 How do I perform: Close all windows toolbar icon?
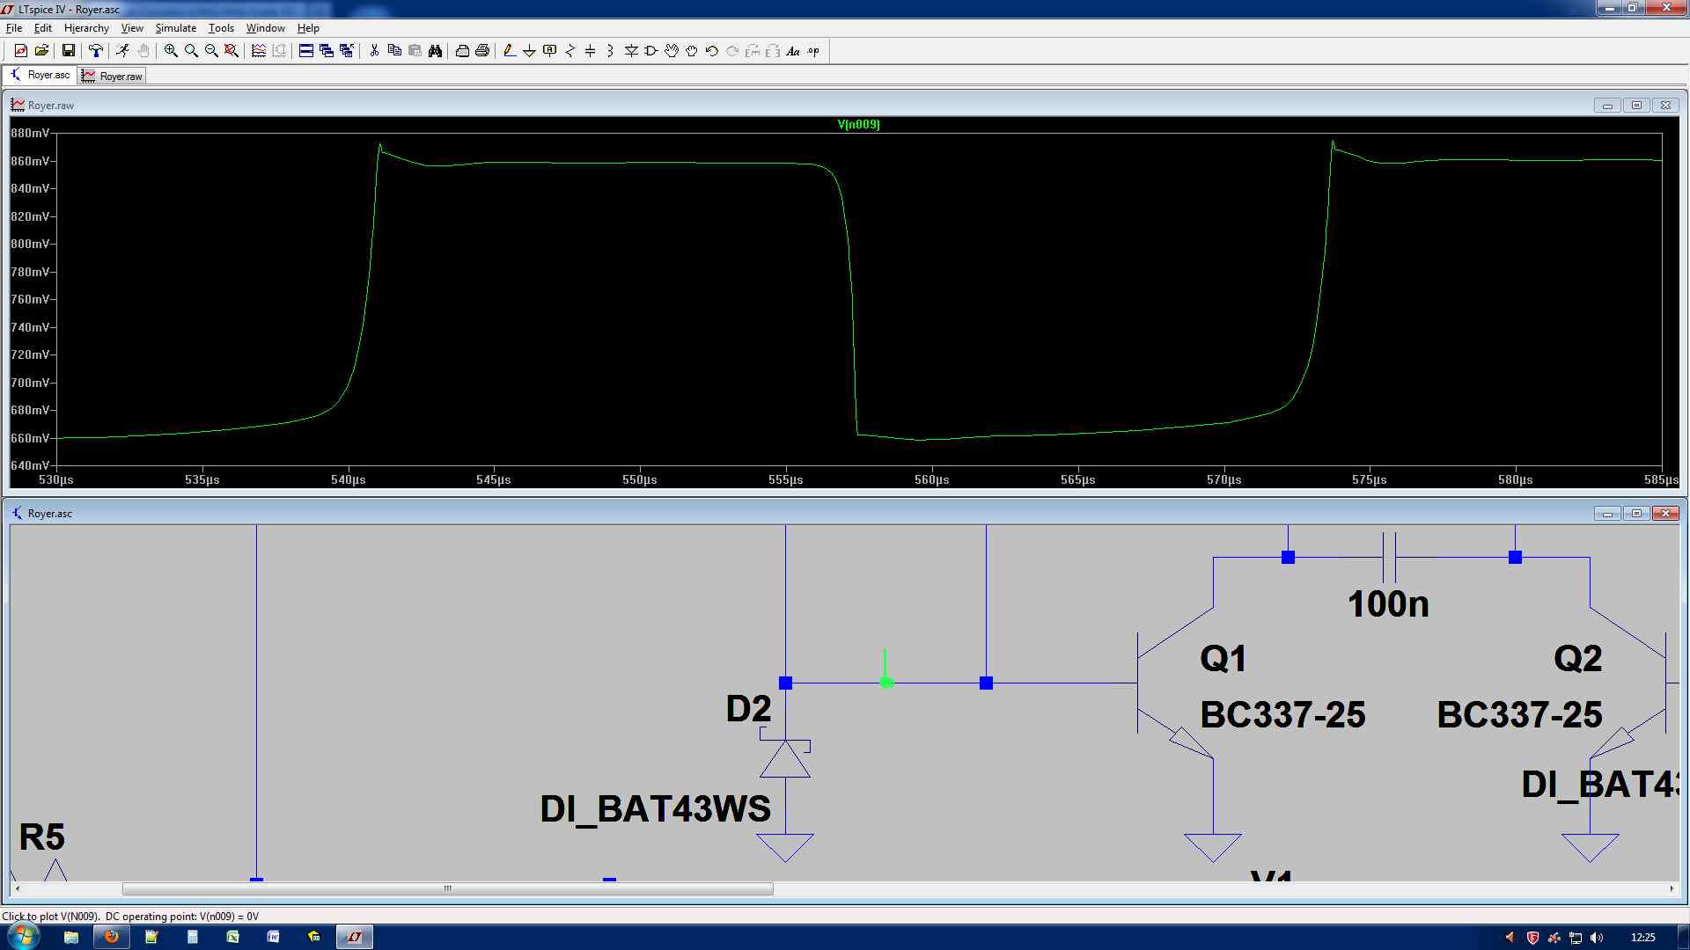coord(347,51)
